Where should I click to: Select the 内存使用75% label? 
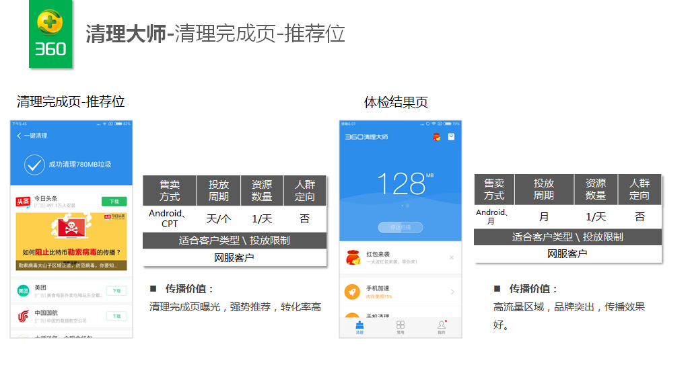click(x=379, y=296)
